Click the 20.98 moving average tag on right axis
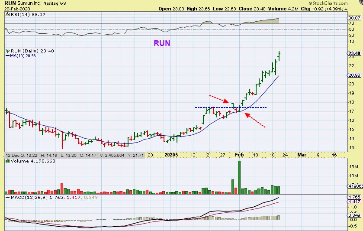The width and height of the screenshot is (363, 231). [354, 75]
